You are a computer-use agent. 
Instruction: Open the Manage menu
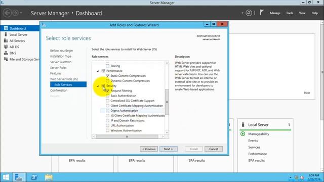coord(275,13)
